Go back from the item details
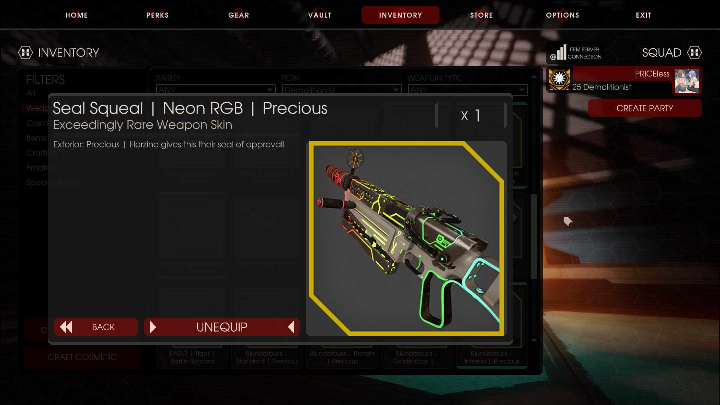 (x=96, y=327)
